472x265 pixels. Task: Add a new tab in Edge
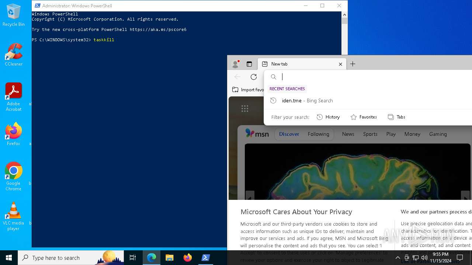(x=353, y=64)
